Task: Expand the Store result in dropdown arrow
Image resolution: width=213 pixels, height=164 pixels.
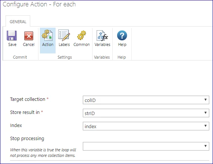Action: point(206,113)
